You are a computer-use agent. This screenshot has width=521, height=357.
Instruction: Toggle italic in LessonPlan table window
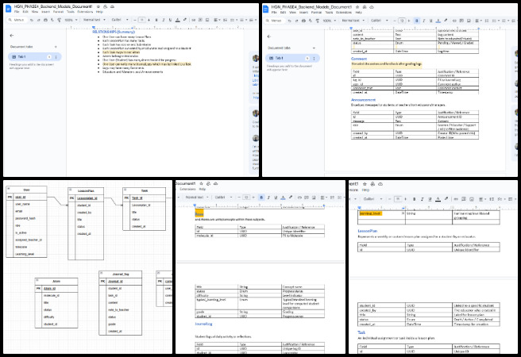(422, 199)
